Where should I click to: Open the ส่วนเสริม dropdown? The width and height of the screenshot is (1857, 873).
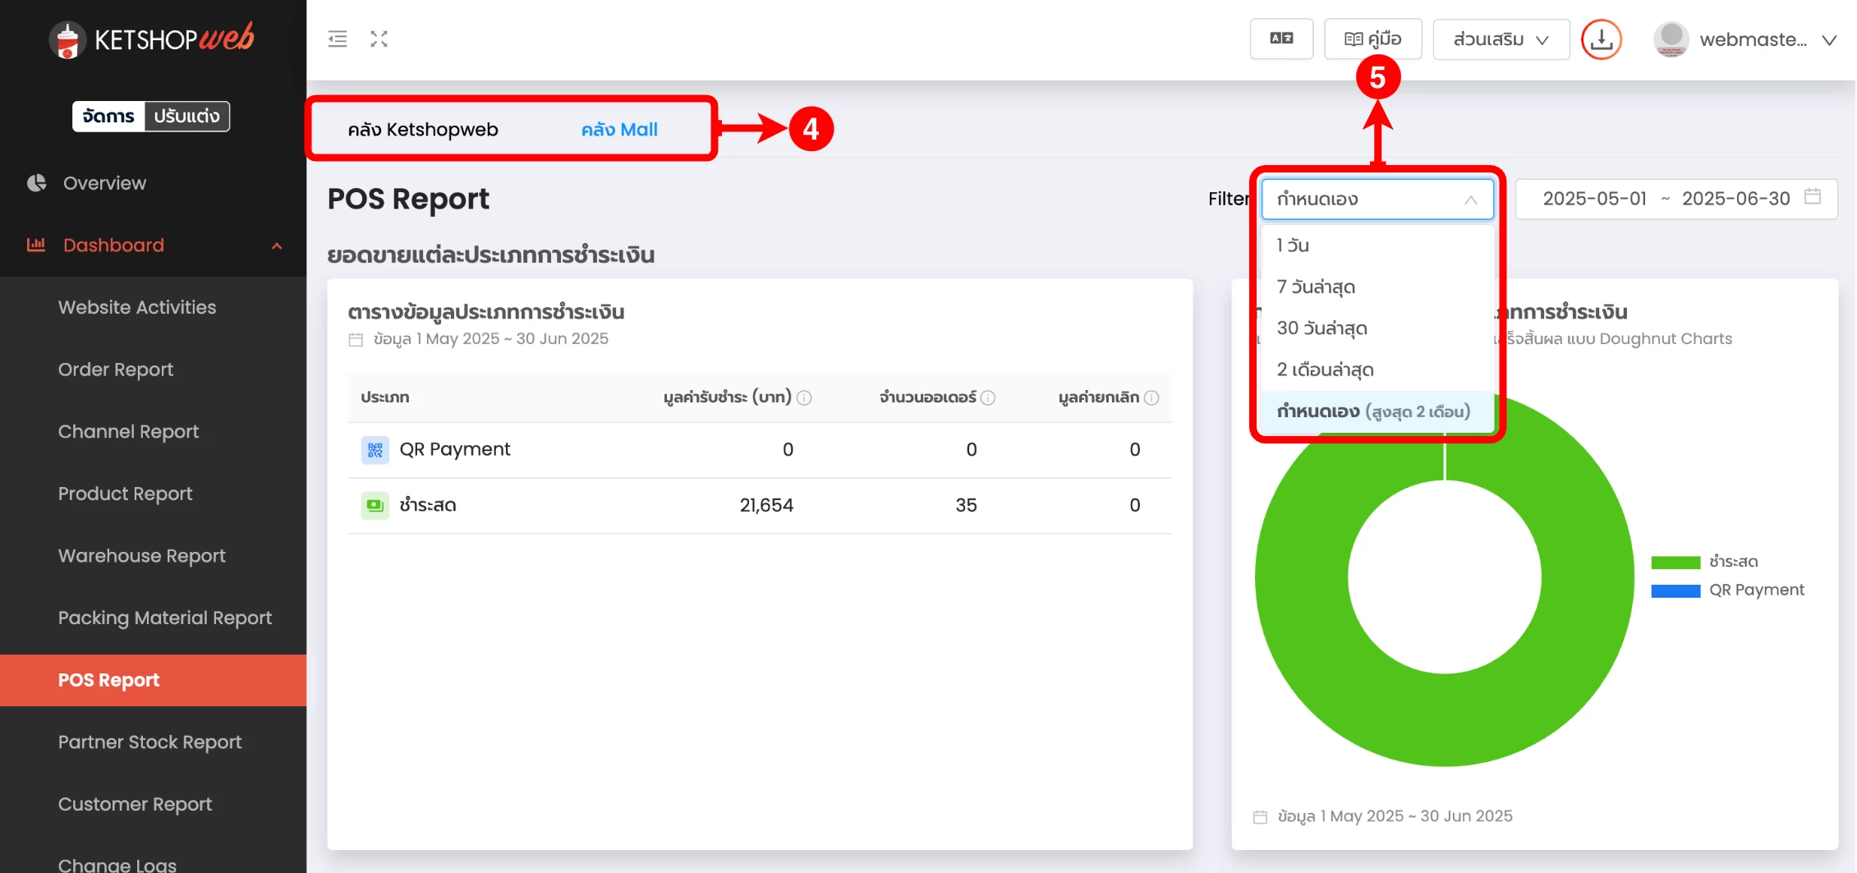click(x=1500, y=39)
